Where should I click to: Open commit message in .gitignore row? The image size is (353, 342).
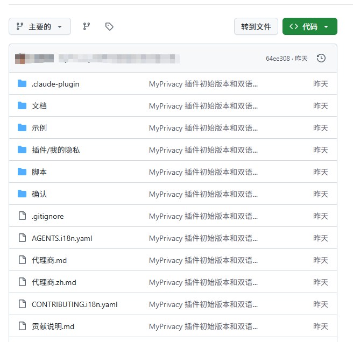[203, 216]
